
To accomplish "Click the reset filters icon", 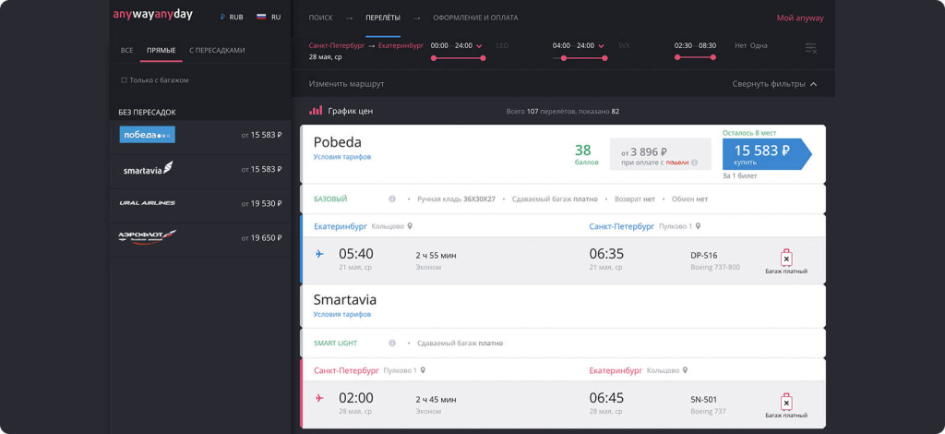I will pyautogui.click(x=811, y=48).
